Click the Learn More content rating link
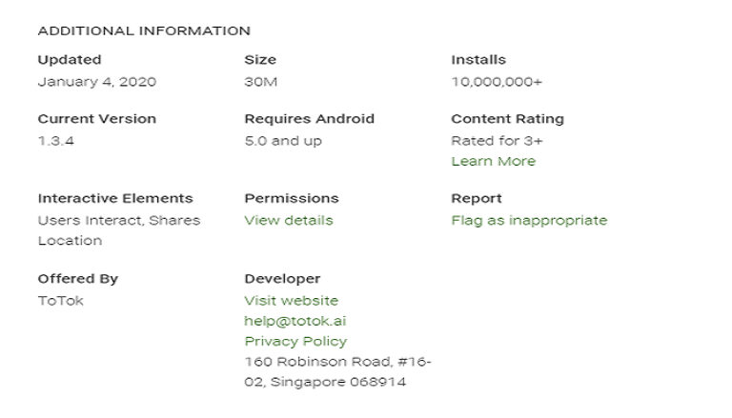Image resolution: width=732 pixels, height=418 pixels. tap(493, 161)
